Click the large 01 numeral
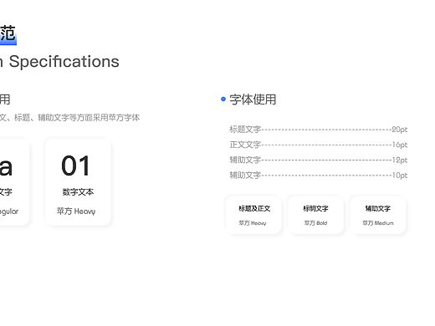435x326 pixels. 76,166
